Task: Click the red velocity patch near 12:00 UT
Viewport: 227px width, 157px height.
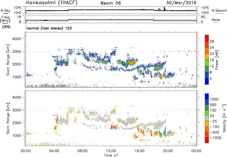Action: coord(114,127)
